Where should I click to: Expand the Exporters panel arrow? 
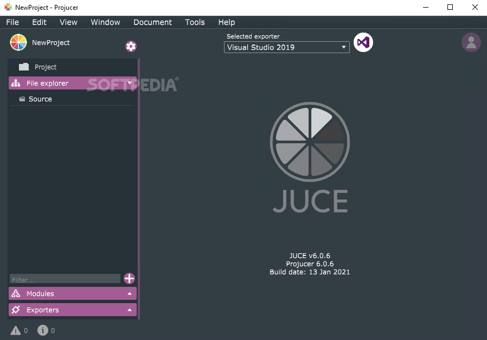tap(130, 310)
